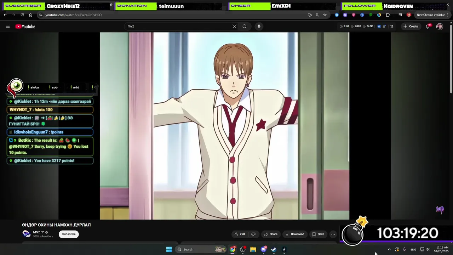453x255 pixels.
Task: Install app icon in the address bar
Action: [x=310, y=15]
